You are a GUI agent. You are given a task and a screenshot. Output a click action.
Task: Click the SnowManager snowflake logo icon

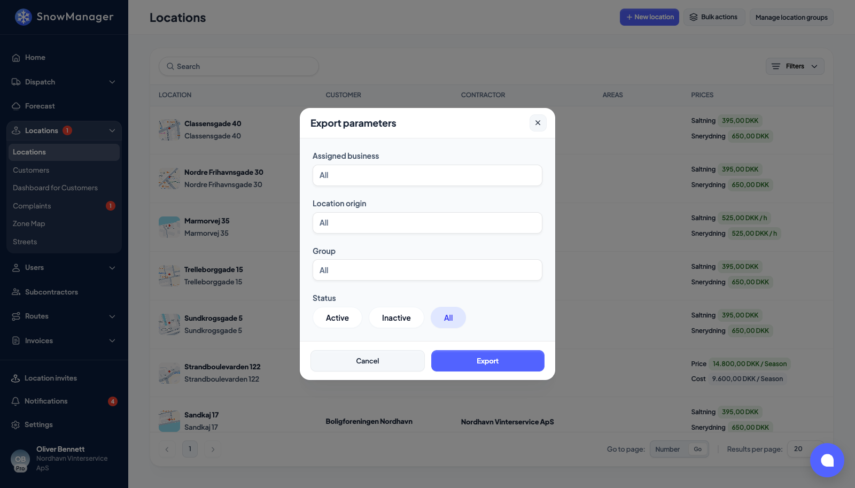tap(23, 17)
